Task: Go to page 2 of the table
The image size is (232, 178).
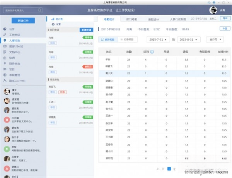Action: click(174, 169)
